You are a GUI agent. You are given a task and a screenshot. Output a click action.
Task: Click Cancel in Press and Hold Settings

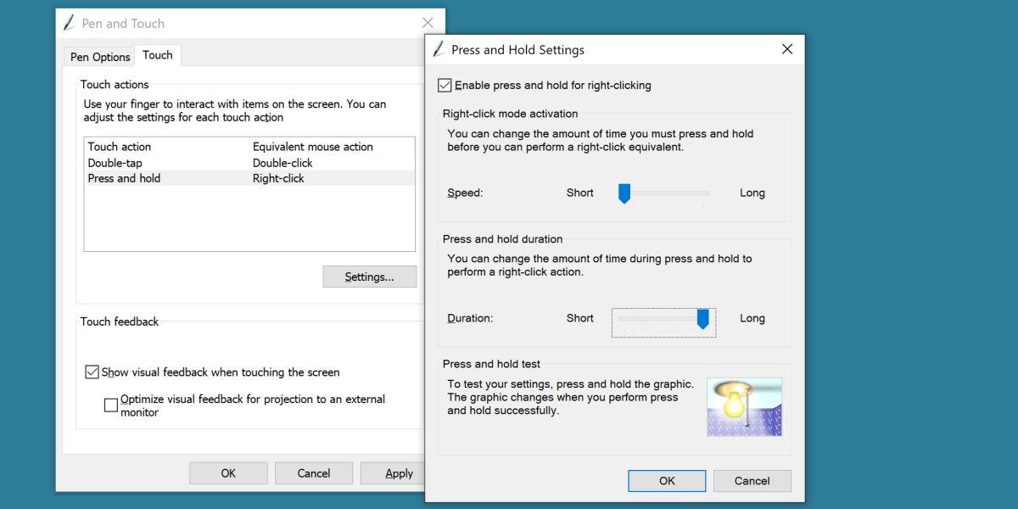pyautogui.click(x=752, y=480)
